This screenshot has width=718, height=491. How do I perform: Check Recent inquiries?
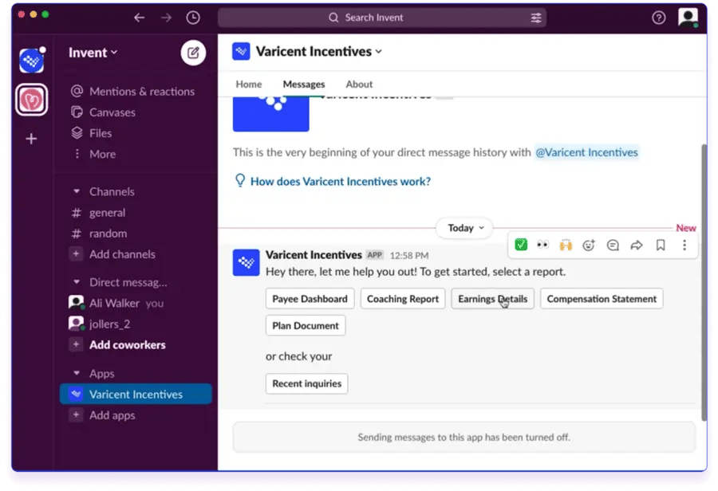point(307,383)
